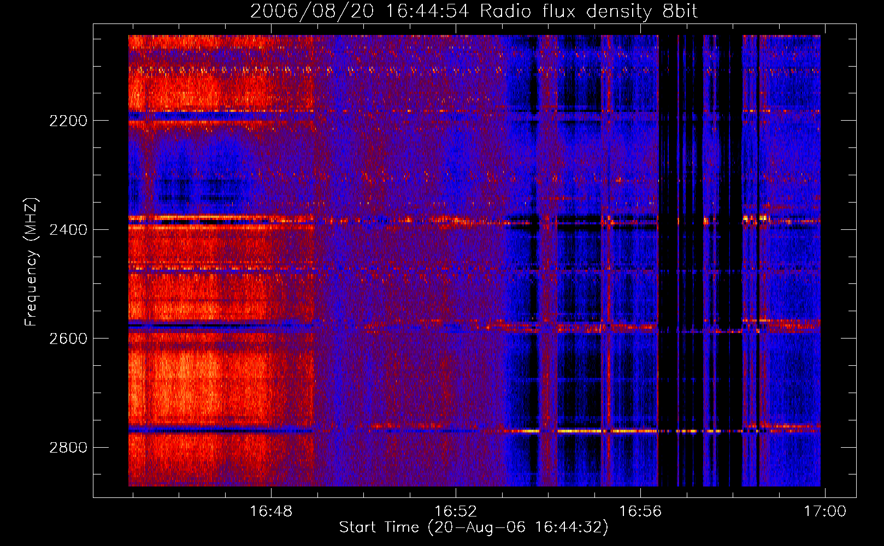
Task: Click the 16:52 time tick label
Action: click(x=455, y=512)
